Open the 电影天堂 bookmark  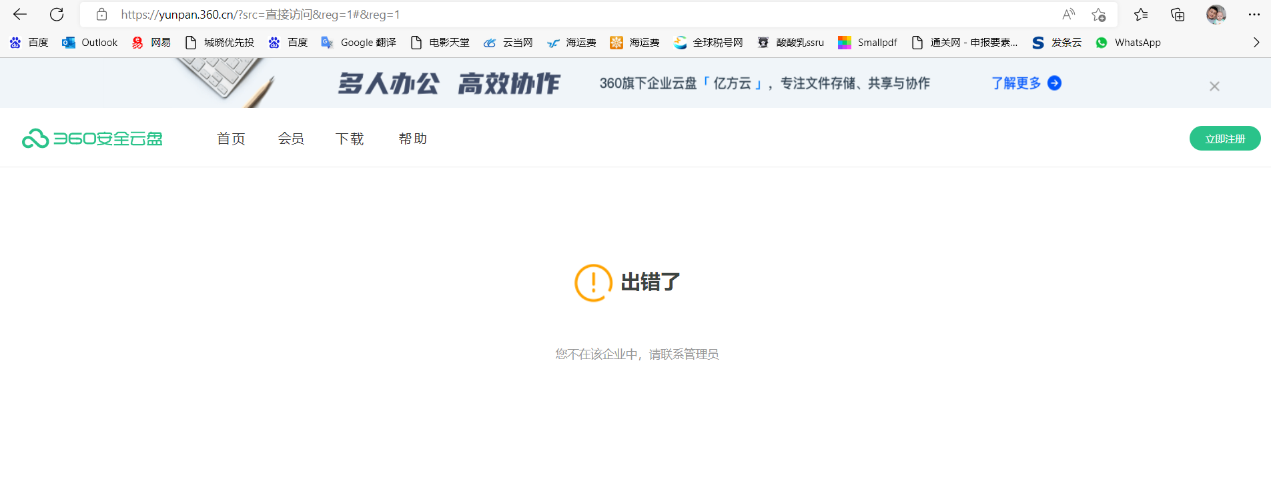440,43
